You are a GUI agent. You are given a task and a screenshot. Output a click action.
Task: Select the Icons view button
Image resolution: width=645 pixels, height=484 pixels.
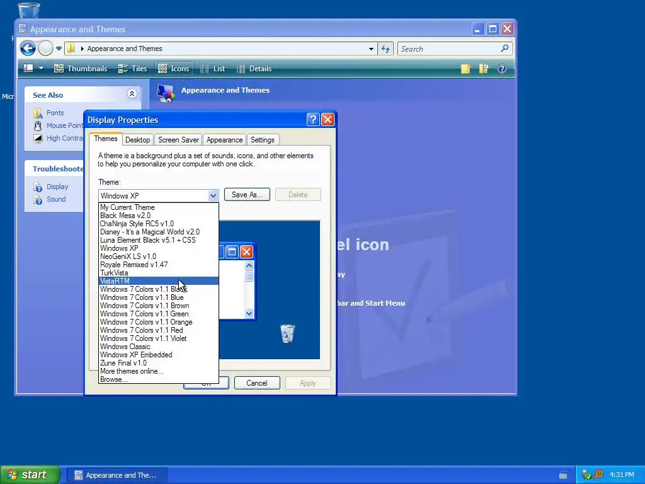(174, 69)
